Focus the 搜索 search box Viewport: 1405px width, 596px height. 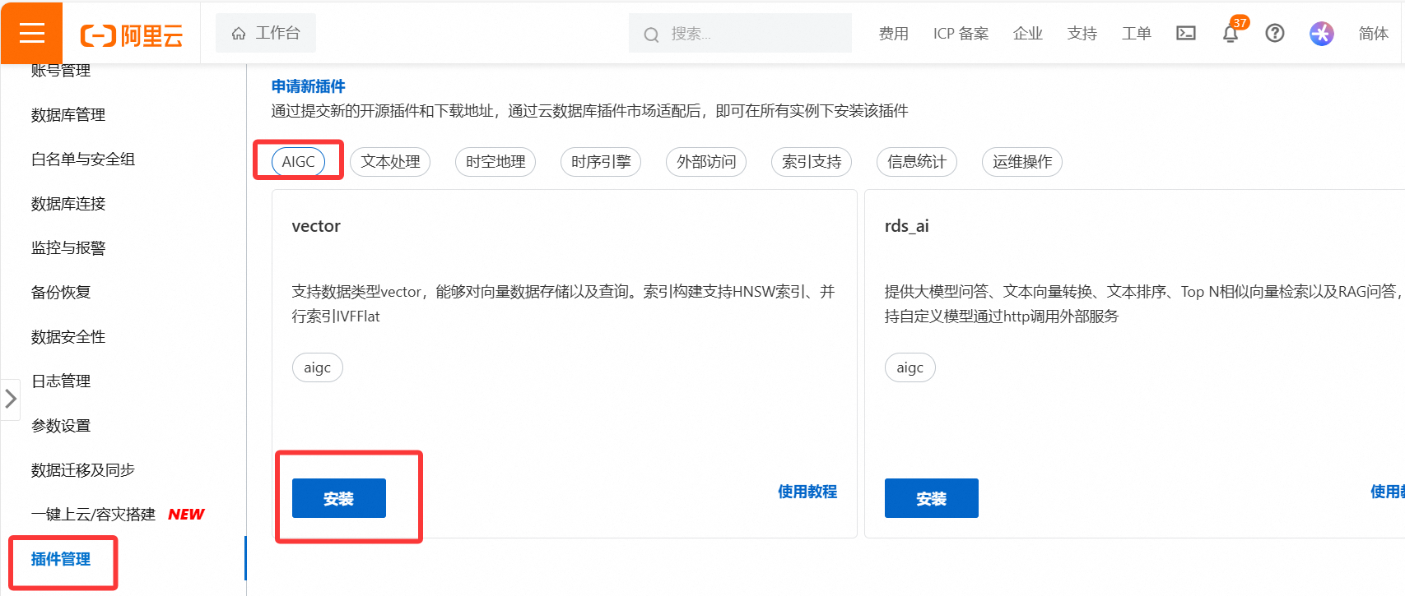(740, 34)
